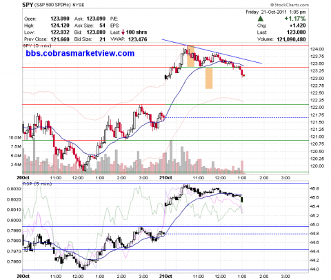Screen dimensions: 331x280
Task: Click the +1.17% percent change
Action: [x=295, y=19]
